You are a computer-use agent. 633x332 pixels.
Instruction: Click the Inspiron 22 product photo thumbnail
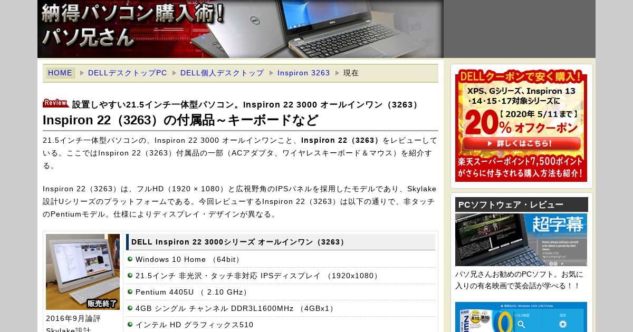click(83, 272)
